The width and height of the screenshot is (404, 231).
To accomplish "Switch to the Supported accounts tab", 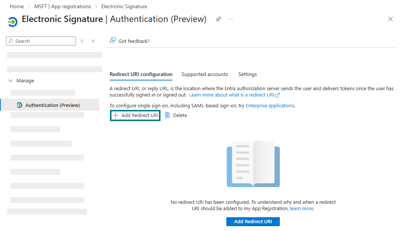I will (205, 74).
